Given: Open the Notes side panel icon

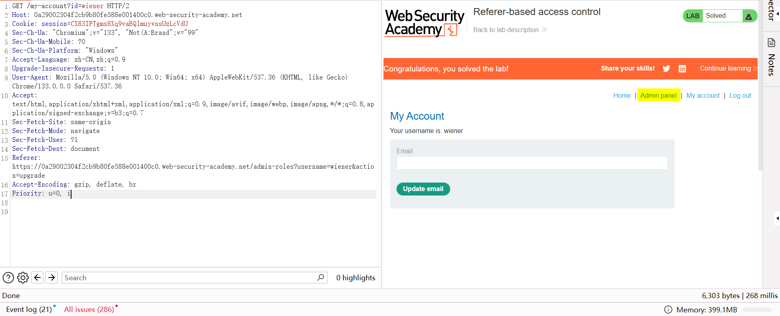Looking at the screenshot, I should 771,43.
